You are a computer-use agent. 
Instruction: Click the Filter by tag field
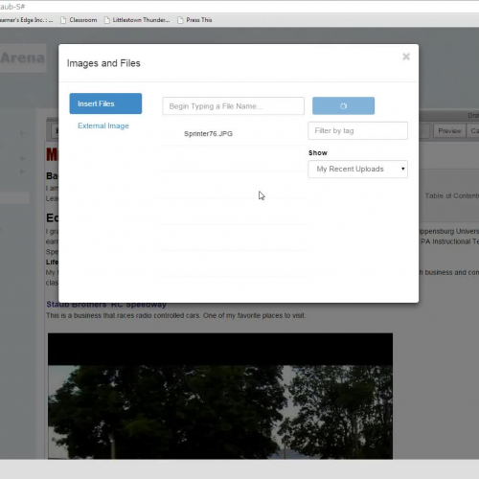(357, 130)
